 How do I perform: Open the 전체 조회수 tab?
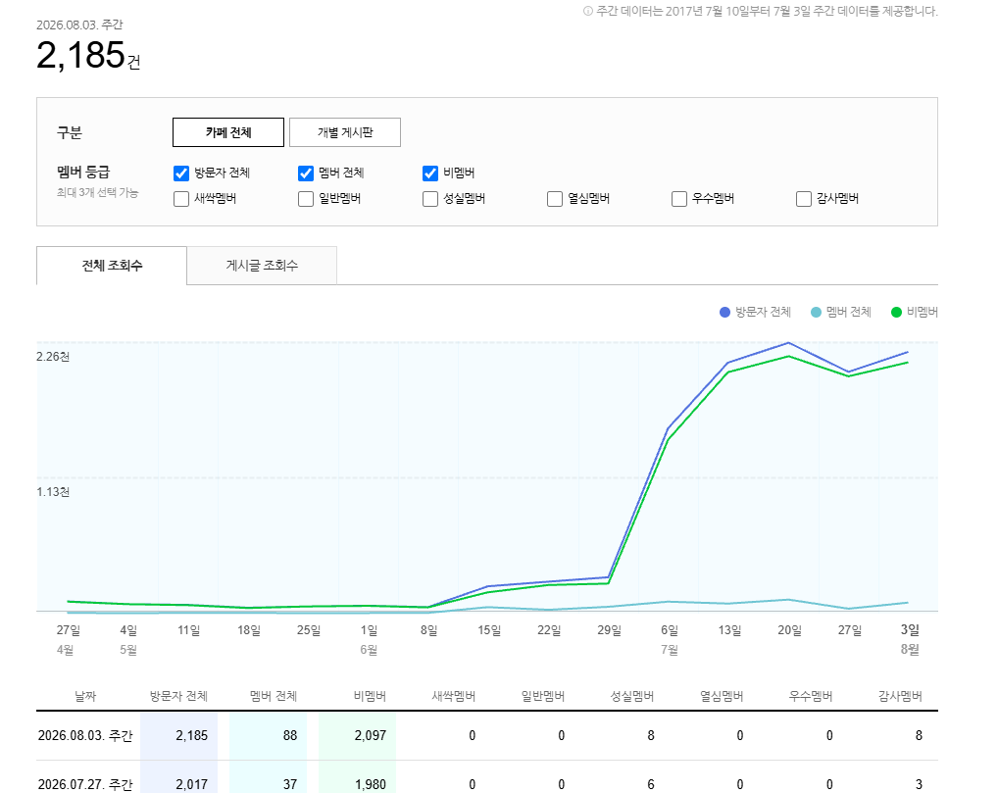pos(112,266)
